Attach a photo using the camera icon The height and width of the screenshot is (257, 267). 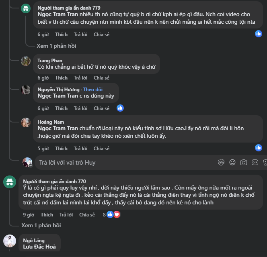coord(243,163)
